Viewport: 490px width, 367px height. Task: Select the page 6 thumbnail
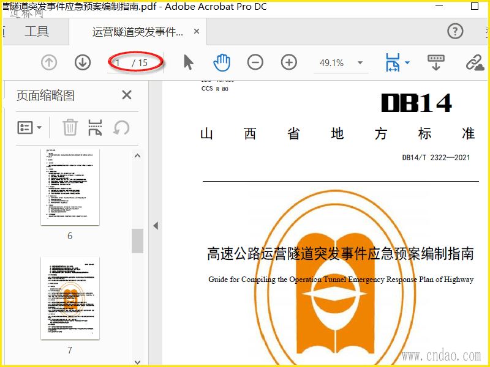click(70, 187)
